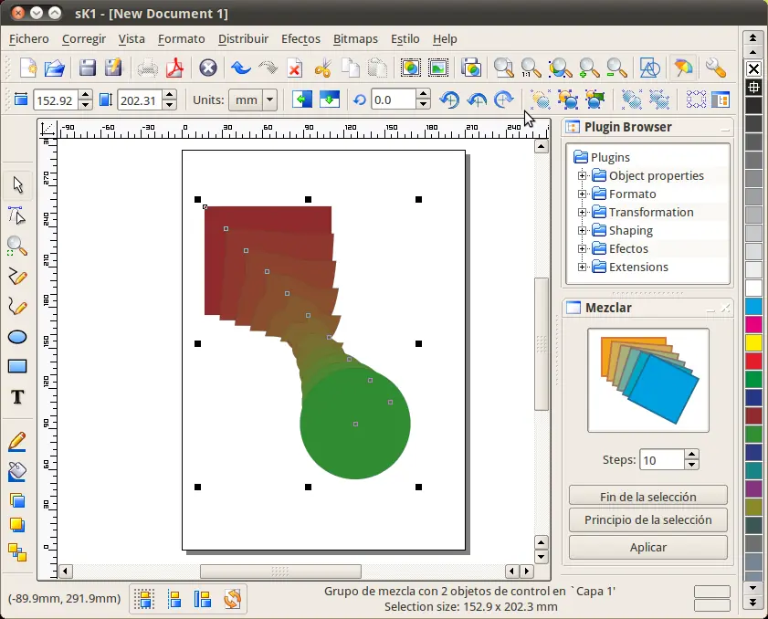Click the scissors Cut icon
This screenshot has height=619, width=768.
click(322, 68)
